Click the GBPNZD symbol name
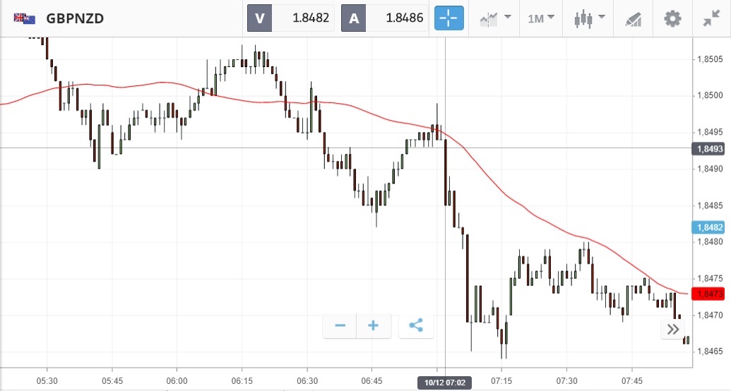 pyautogui.click(x=75, y=18)
